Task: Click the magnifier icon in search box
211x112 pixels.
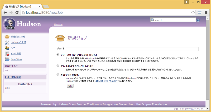Action: (x=152, y=20)
